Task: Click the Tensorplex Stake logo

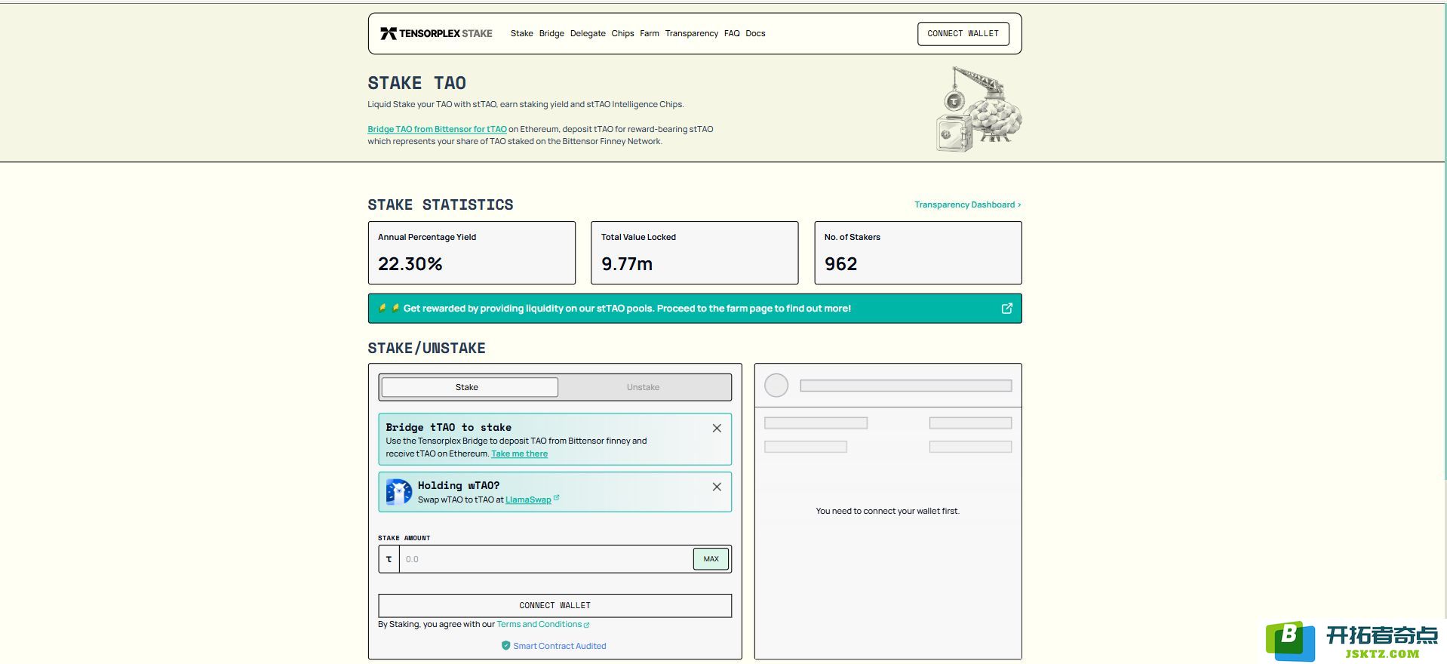Action: pyautogui.click(x=436, y=33)
